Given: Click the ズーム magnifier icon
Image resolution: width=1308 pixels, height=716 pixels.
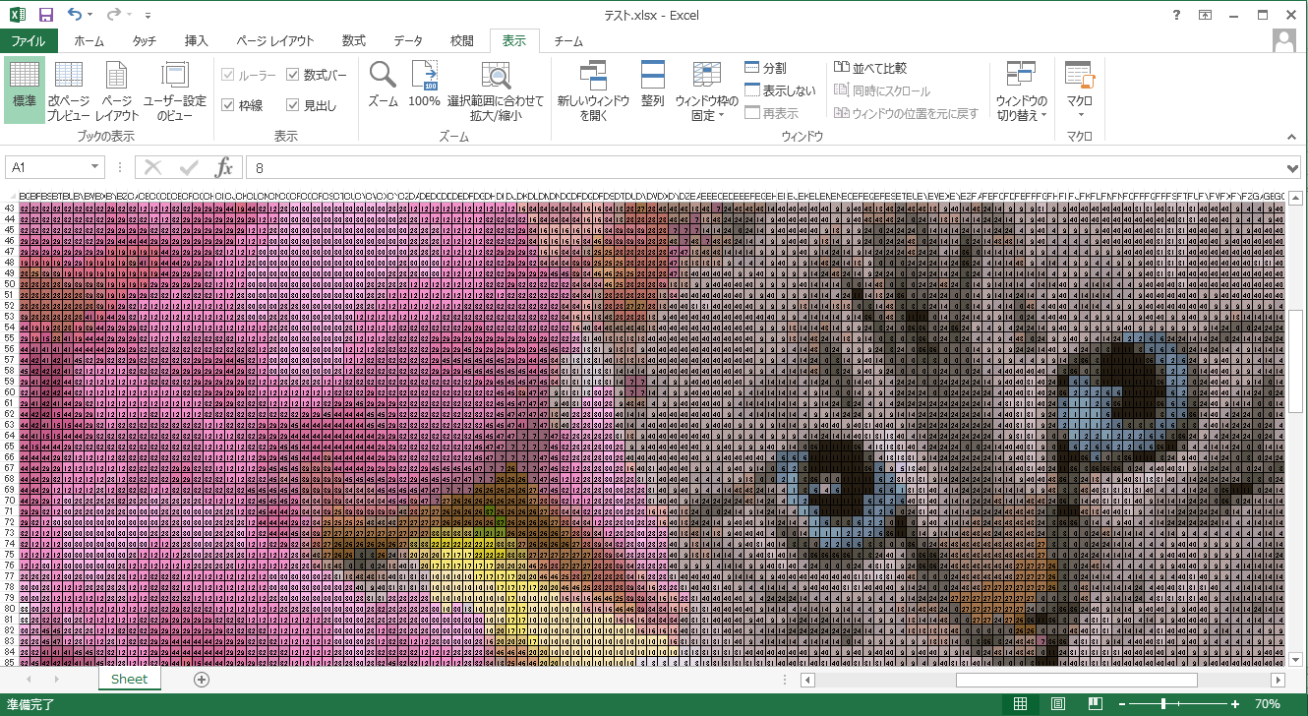Looking at the screenshot, I should coord(383,75).
